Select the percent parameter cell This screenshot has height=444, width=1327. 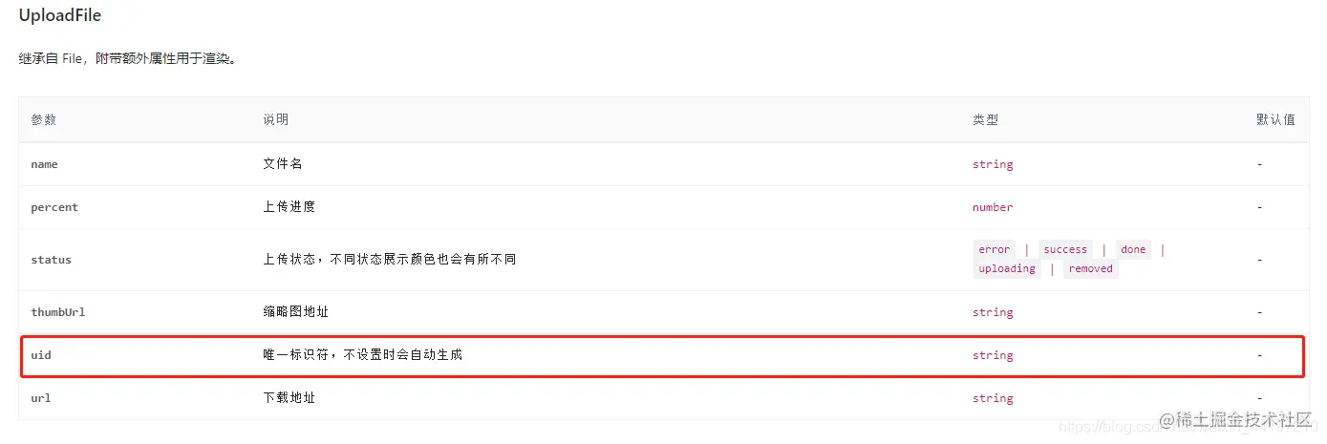[x=54, y=207]
